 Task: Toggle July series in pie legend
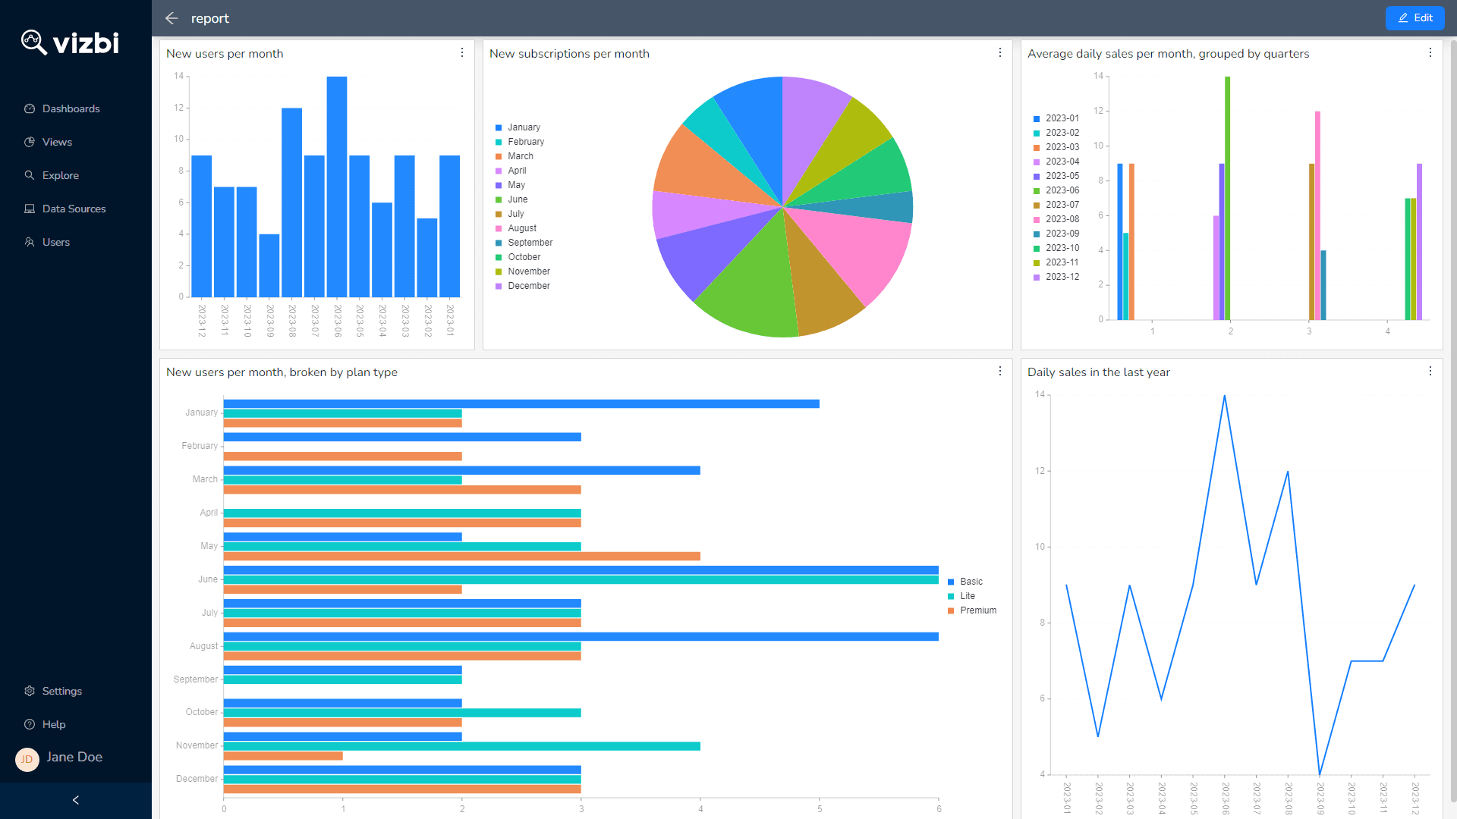point(510,214)
